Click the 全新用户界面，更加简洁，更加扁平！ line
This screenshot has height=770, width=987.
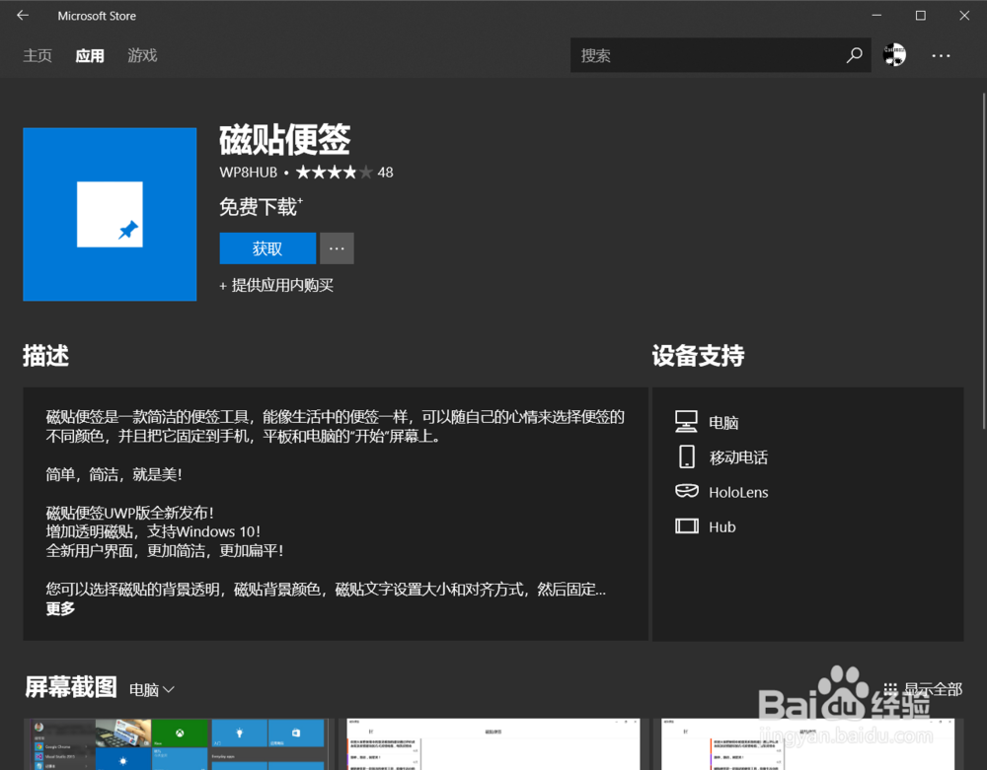tap(164, 550)
